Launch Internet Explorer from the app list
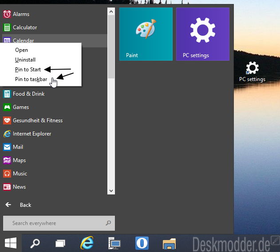This screenshot has width=280, height=252. [7, 134]
